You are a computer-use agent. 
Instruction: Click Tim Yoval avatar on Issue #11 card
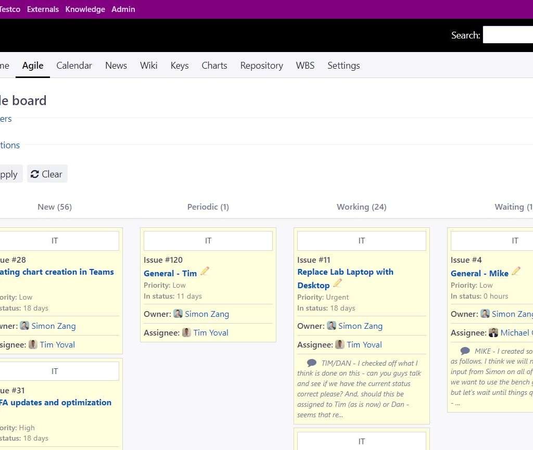[340, 344]
